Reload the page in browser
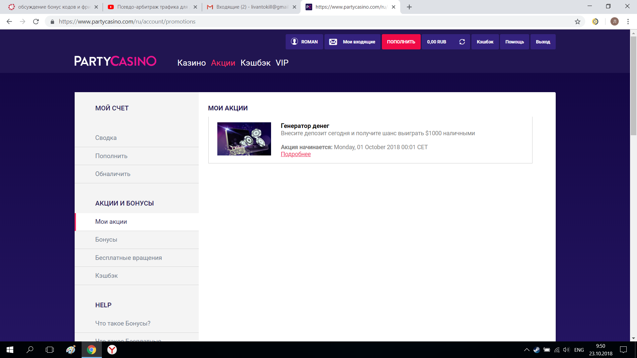The image size is (637, 358). 36,22
